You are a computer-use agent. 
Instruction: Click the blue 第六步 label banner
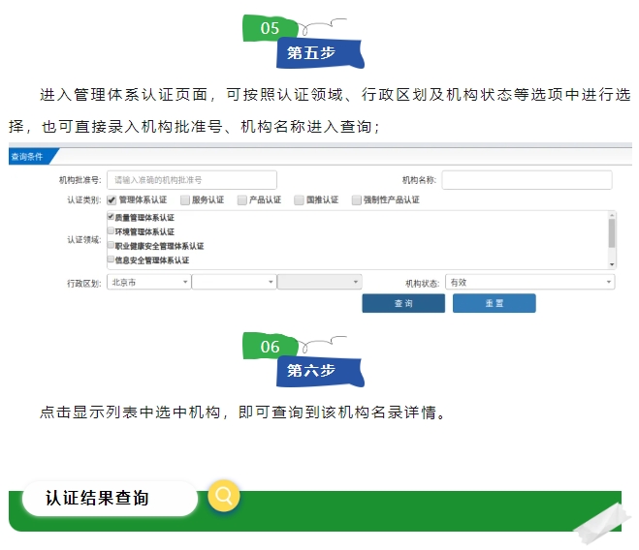(312, 371)
